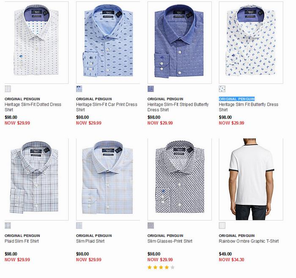
Task: Select color swatch under Slim Plaid Shirt
Action: 79,226
